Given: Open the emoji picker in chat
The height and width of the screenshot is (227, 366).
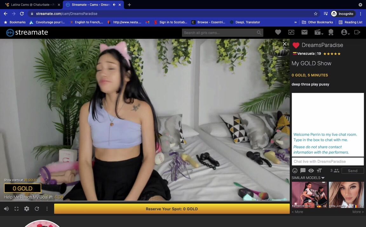Looking at the screenshot, I should pos(295,171).
